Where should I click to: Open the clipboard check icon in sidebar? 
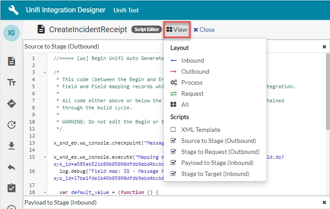[x=12, y=188]
